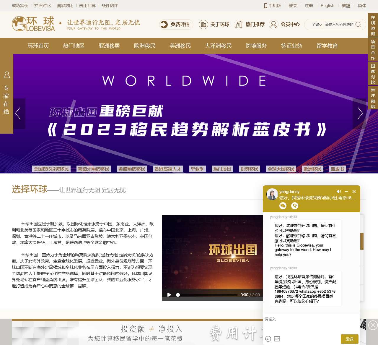This screenshot has height=345, width=378.
Task: Open main-nav 欧洲移民 menu
Action: point(145,46)
